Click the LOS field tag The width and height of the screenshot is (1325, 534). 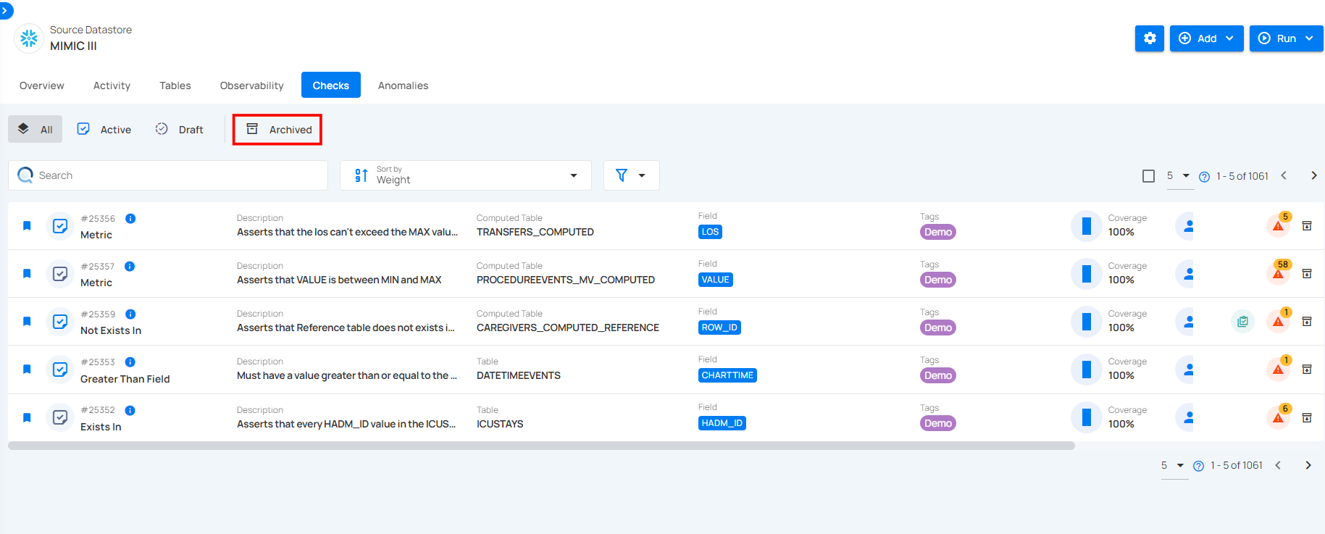coord(710,232)
